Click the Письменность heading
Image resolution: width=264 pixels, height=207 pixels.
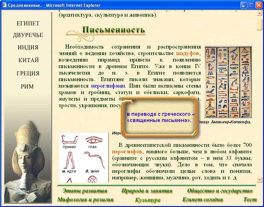pos(113,30)
